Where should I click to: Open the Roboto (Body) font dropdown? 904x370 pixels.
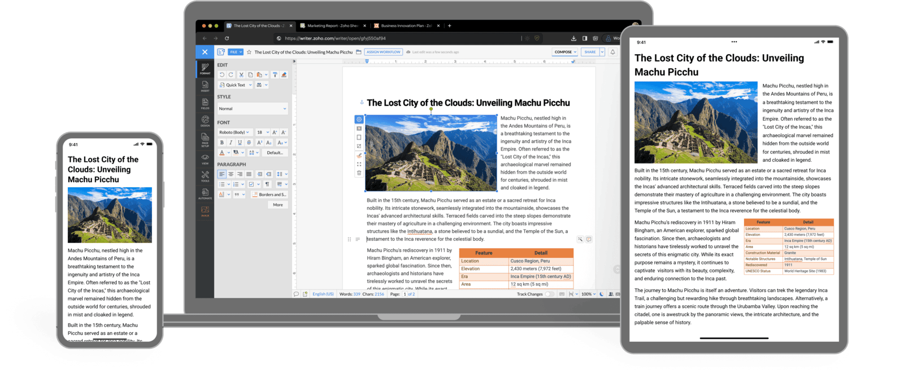coord(234,133)
